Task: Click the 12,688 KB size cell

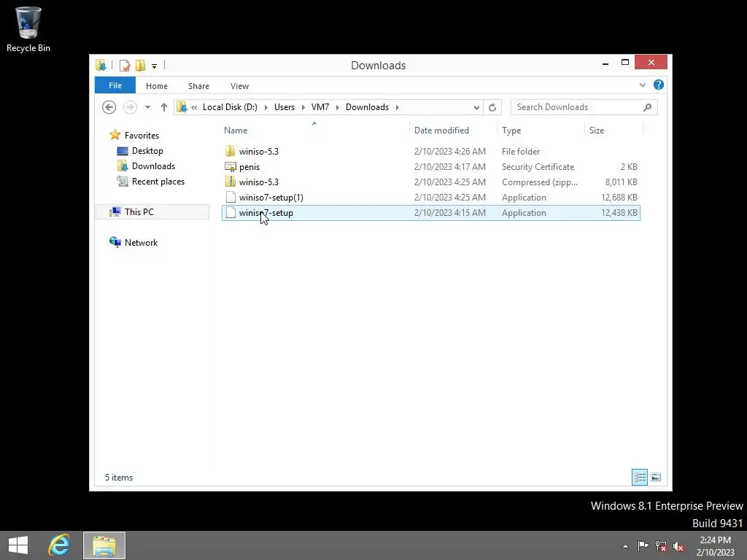Action: pyautogui.click(x=619, y=197)
